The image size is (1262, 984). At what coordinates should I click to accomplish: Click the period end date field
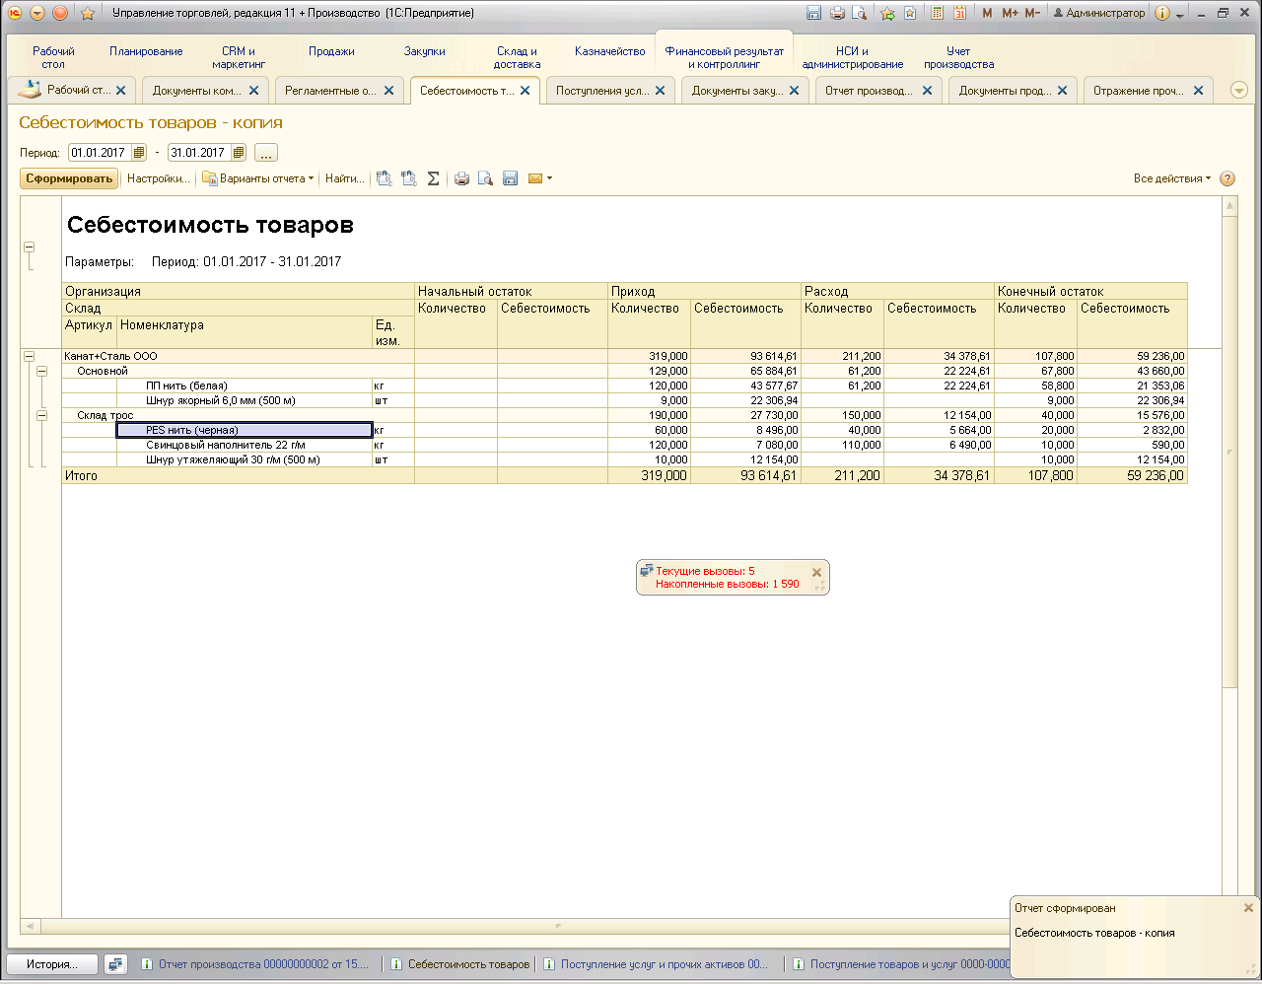click(x=198, y=153)
